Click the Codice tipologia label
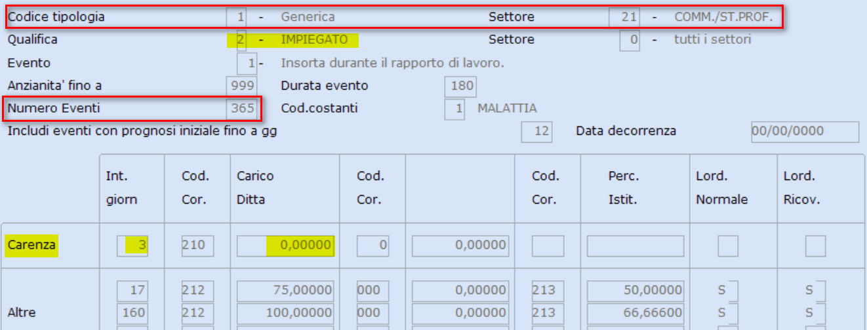Image resolution: width=867 pixels, height=330 pixels. [x=56, y=17]
